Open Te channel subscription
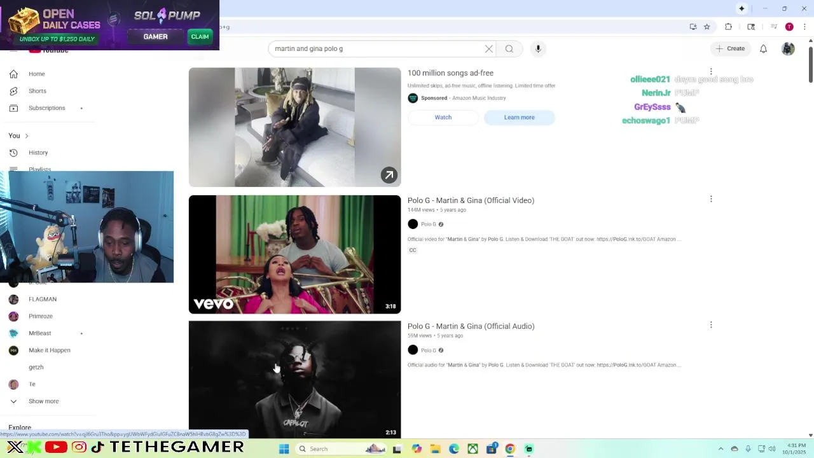The image size is (814, 458). [32, 384]
